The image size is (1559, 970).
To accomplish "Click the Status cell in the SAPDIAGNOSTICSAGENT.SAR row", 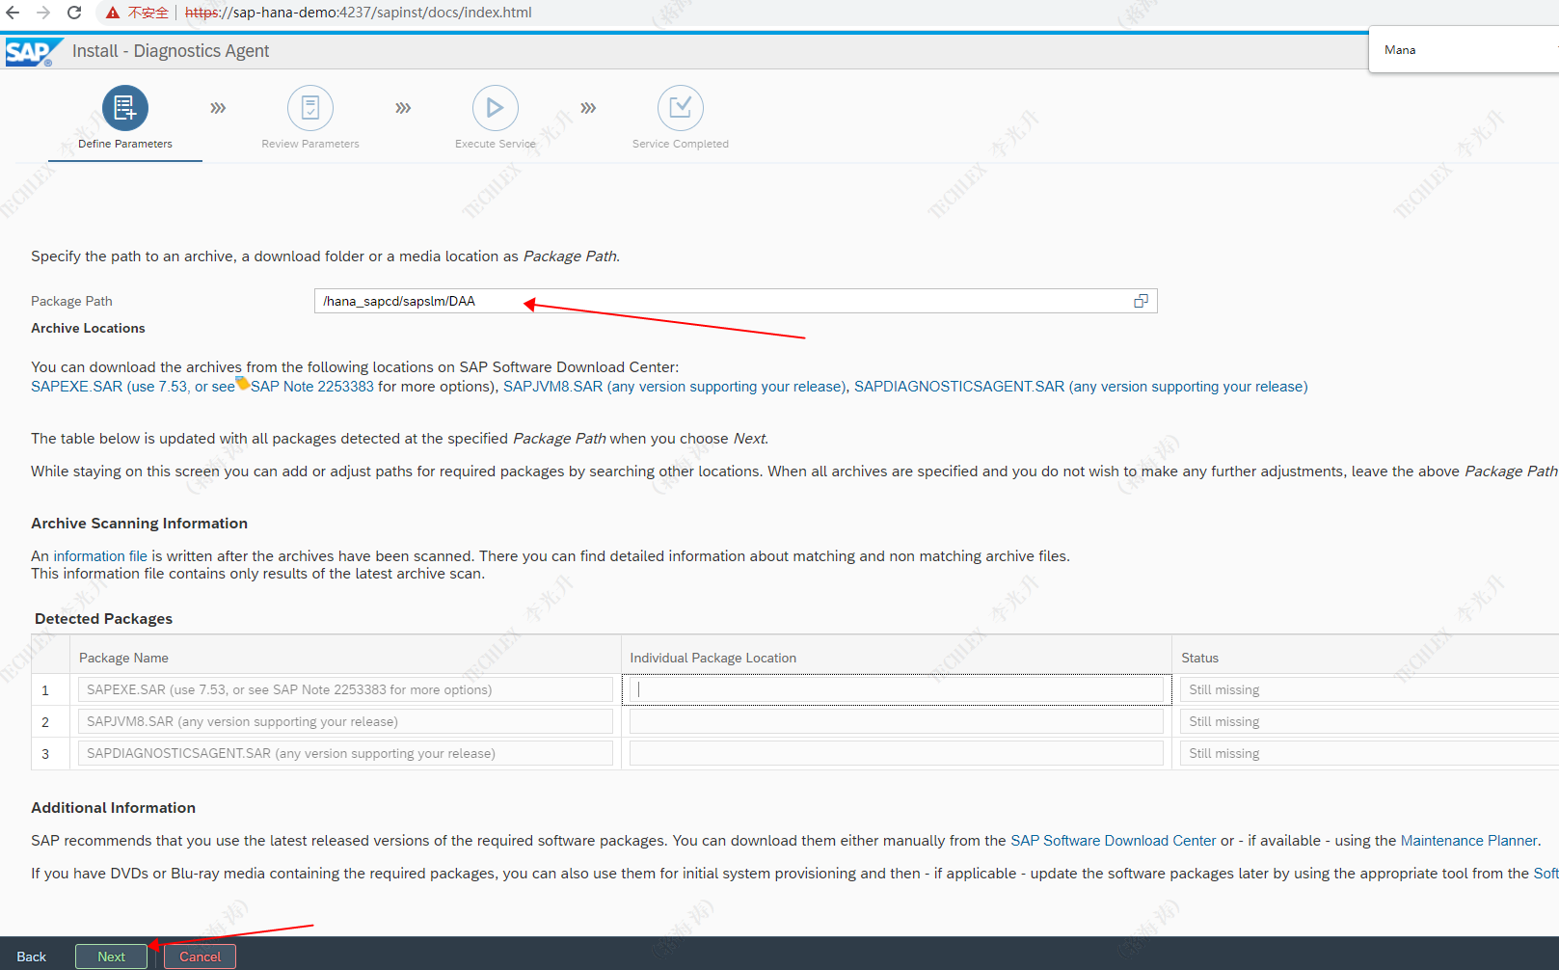I will 1369,753.
